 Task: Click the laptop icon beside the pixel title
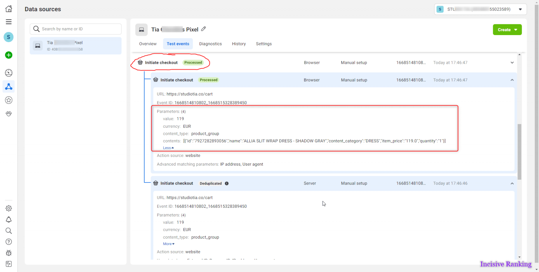[141, 30]
